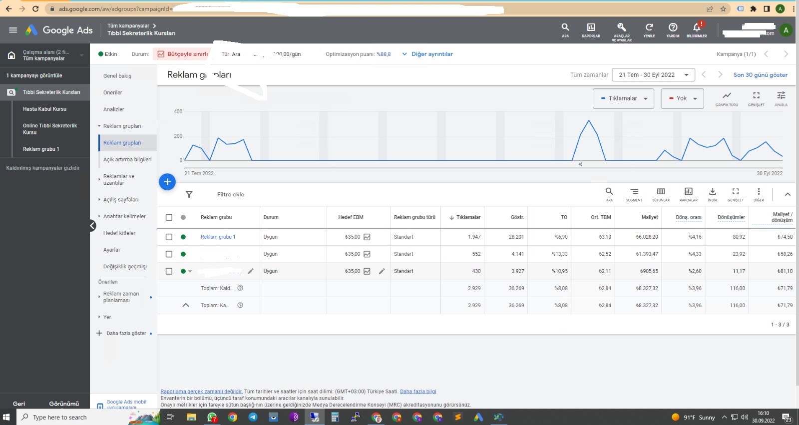Screen dimensions: 799x425
Task: Click help icon next to Toplam: Kald...
Action: coord(240,288)
